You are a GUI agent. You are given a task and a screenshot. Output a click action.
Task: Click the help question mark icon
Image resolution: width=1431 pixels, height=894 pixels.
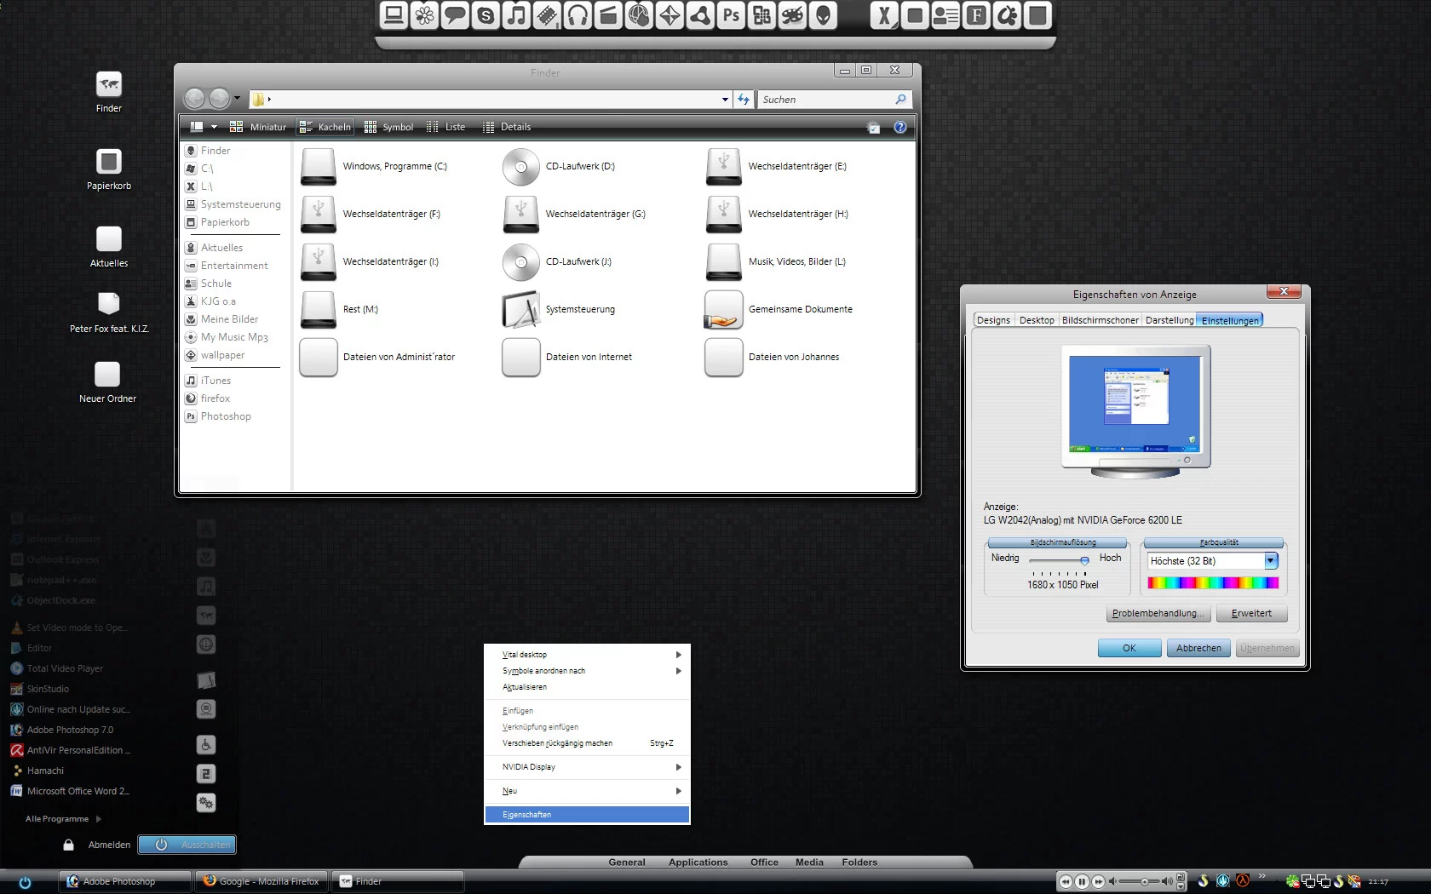point(899,127)
